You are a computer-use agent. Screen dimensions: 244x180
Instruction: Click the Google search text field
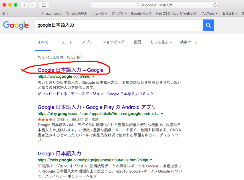coord(118,25)
